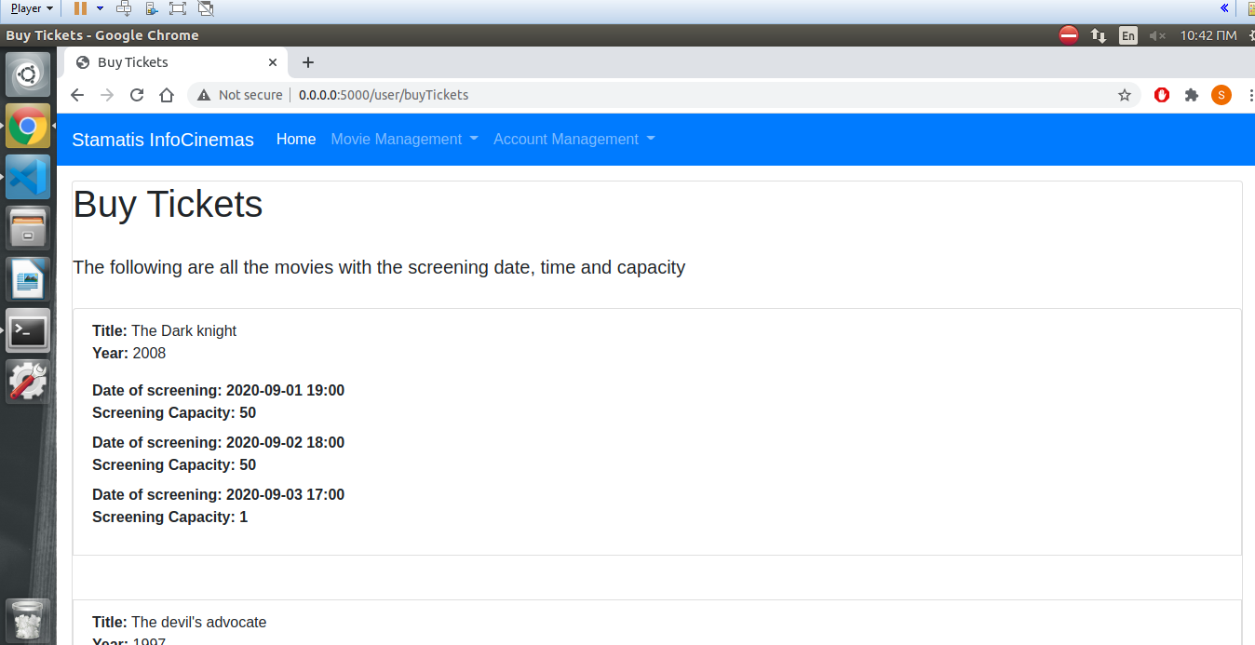Open VMware Player menu dropdown
The height and width of the screenshot is (645, 1255).
point(32,8)
